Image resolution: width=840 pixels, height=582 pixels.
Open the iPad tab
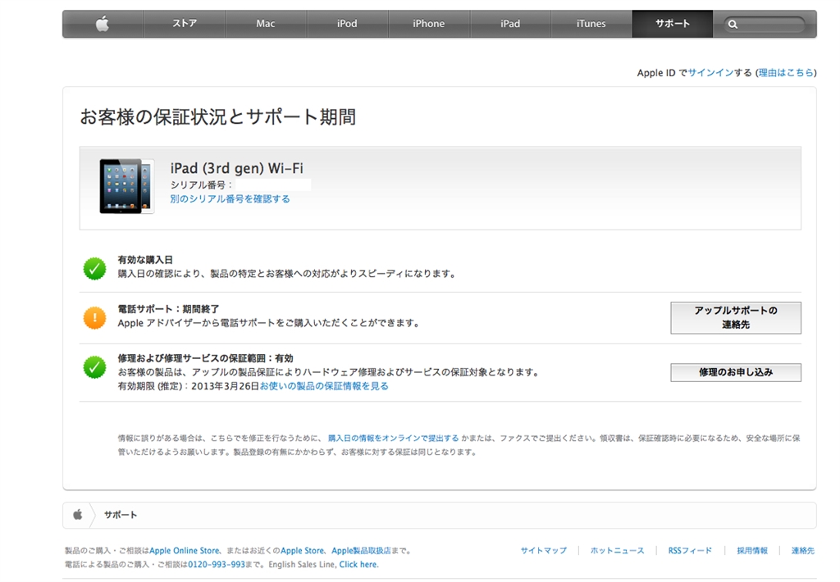510,24
